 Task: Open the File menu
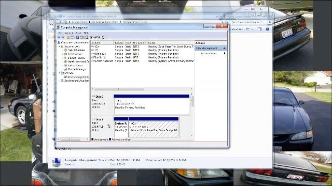(x=60, y=33)
